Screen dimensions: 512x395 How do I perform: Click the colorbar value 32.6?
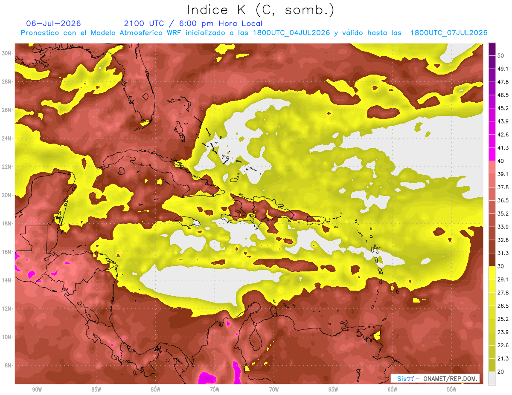tap(503, 240)
